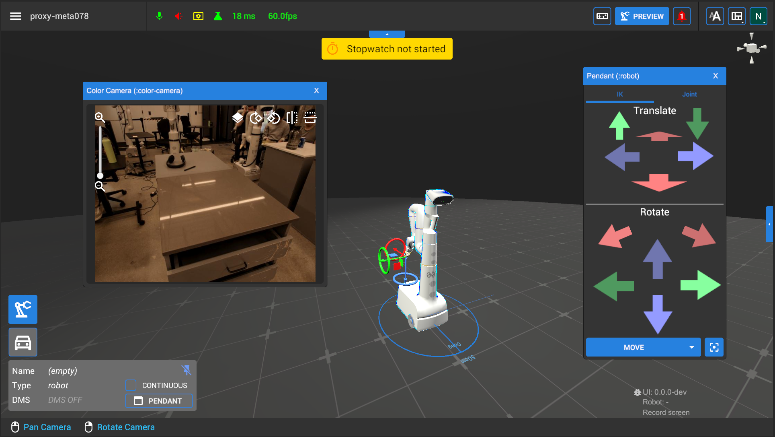Screen dimensions: 775x437
Task: Click the 3D view orientation gizmo
Action: (752, 48)
